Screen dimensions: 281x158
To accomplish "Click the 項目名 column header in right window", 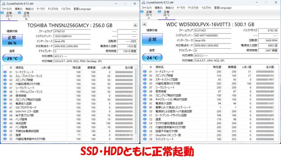I will tap(181, 67).
